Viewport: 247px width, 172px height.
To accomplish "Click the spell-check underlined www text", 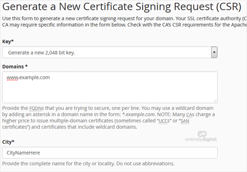I will (x=12, y=77).
